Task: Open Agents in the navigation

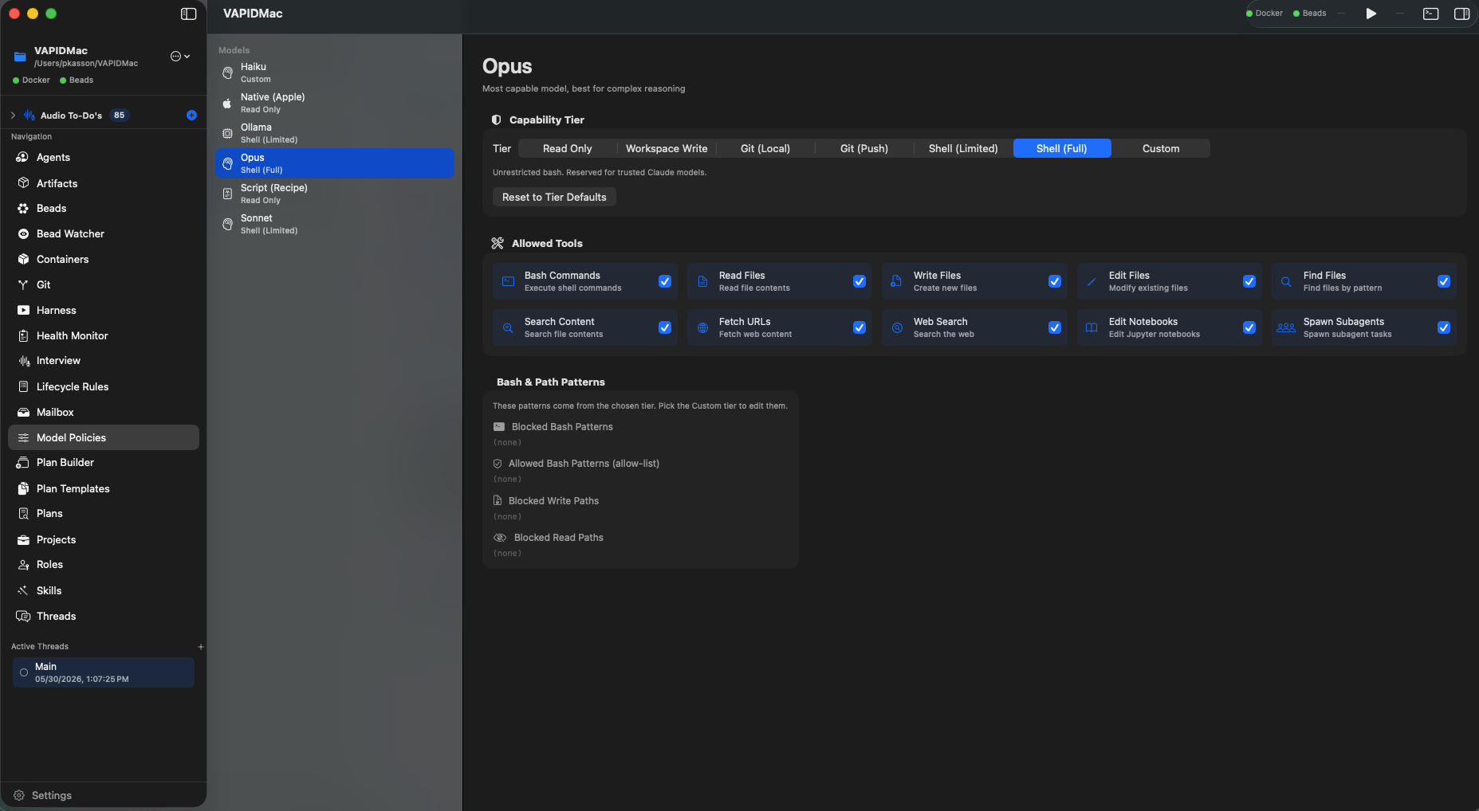Action: click(x=104, y=158)
